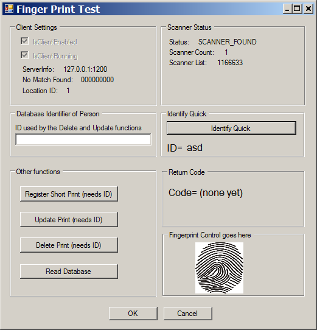Image resolution: width=317 pixels, height=330 pixels.
Task: Click the Read Database button
Action: click(69, 272)
